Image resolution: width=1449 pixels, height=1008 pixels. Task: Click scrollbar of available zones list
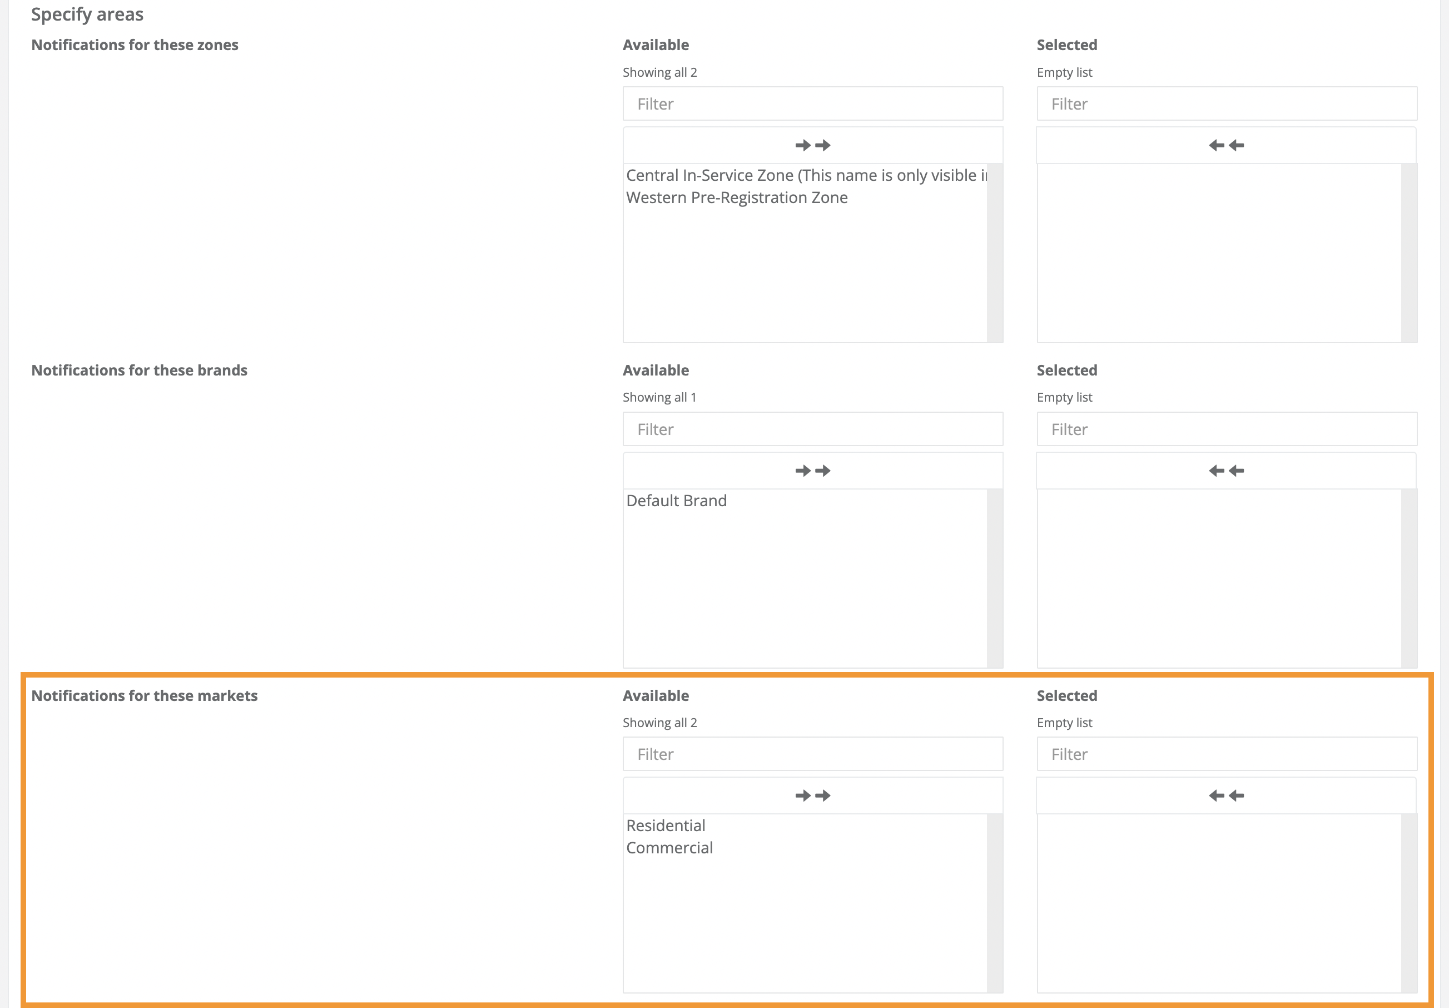(995, 253)
